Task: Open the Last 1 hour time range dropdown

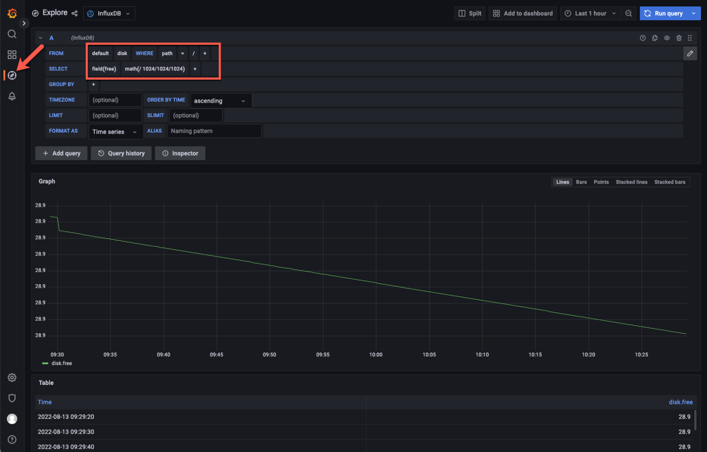Action: 590,13
